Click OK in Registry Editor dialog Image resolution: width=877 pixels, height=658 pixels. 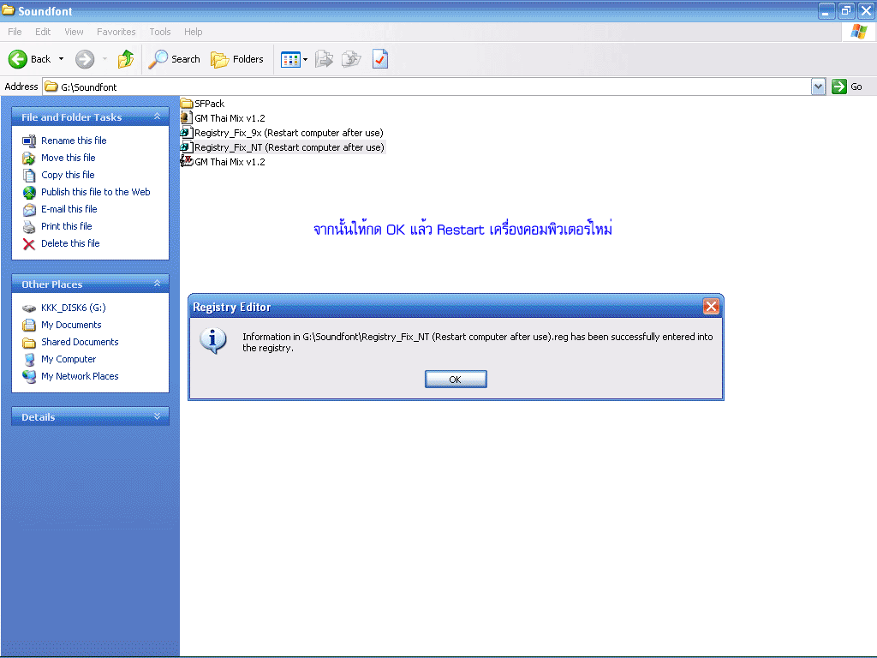pyautogui.click(x=456, y=380)
